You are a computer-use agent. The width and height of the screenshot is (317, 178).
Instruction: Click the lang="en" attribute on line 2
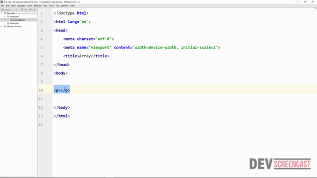(78, 22)
